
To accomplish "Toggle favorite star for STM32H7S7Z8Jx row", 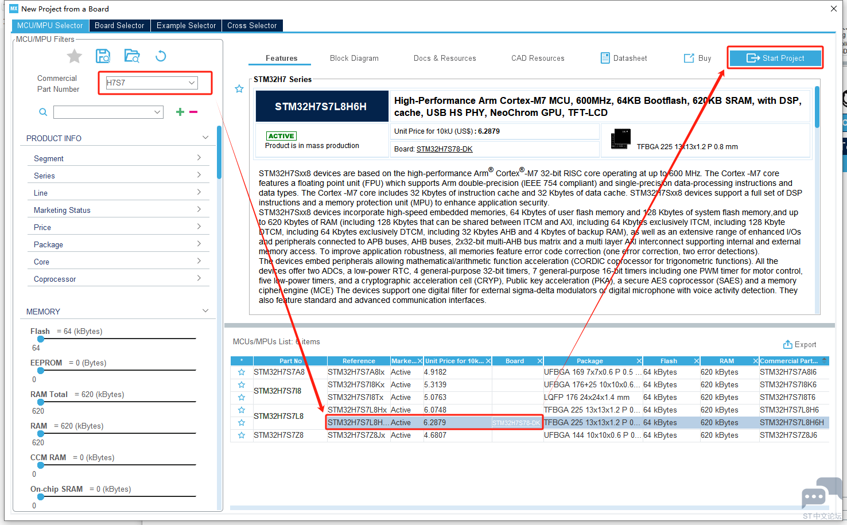I will click(x=242, y=435).
